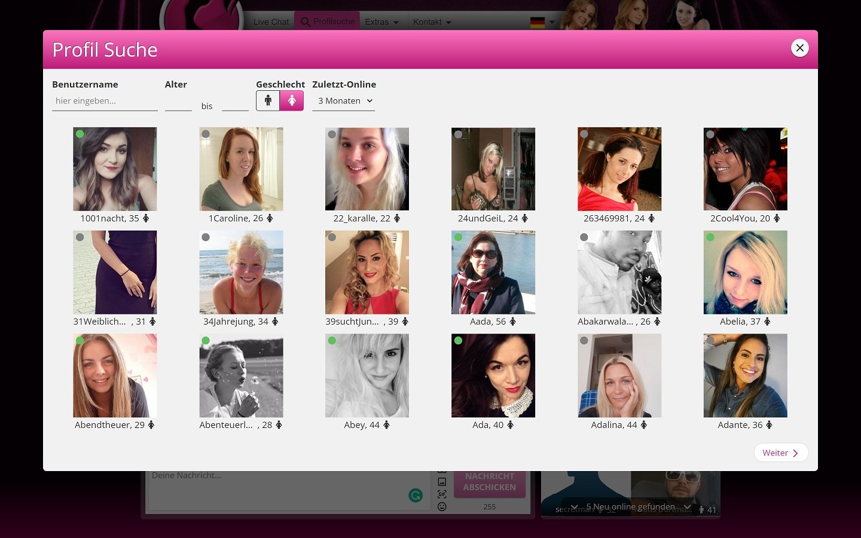Close the Profil Suche dialog
The width and height of the screenshot is (861, 538).
coord(799,48)
